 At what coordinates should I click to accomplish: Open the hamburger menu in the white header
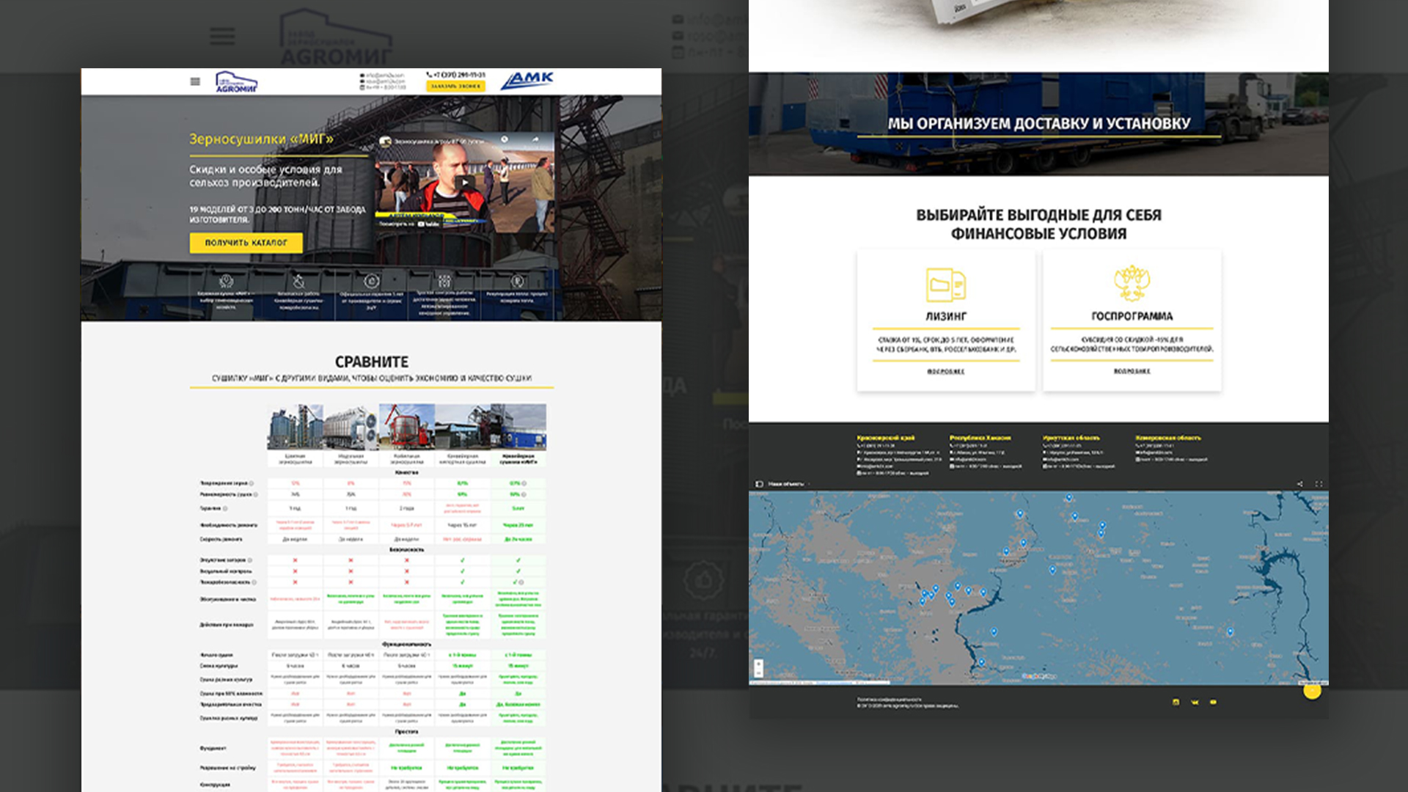point(195,81)
